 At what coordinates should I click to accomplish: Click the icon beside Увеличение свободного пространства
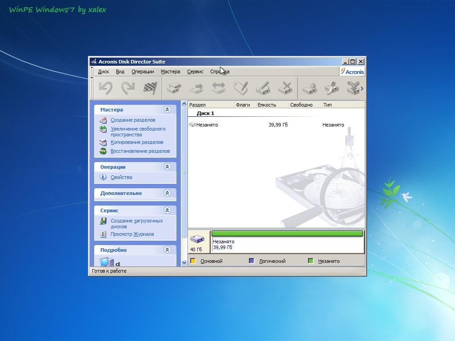[103, 129]
